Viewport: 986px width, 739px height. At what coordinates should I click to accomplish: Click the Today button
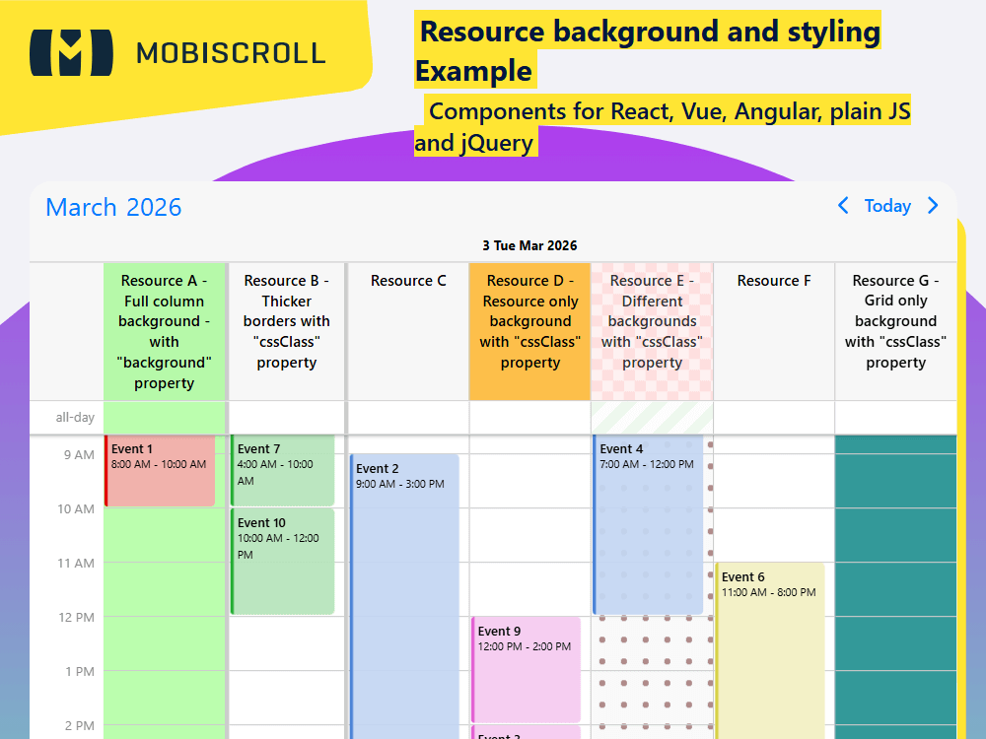(x=887, y=206)
